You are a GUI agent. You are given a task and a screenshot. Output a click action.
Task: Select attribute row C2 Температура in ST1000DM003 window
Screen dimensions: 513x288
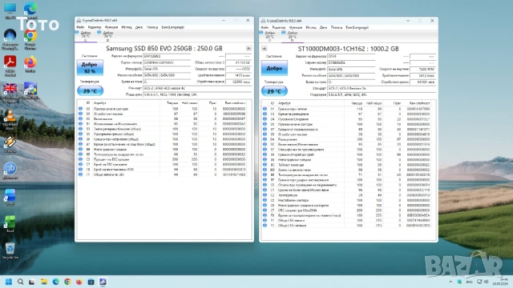(346, 195)
